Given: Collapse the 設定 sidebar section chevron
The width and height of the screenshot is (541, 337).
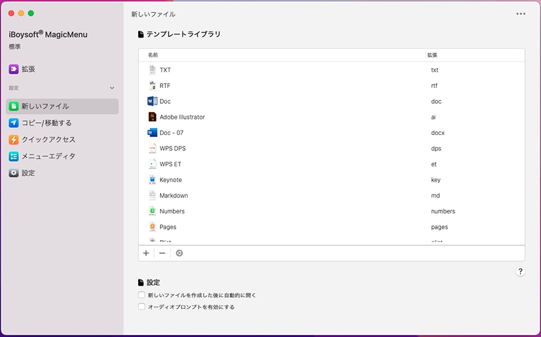Looking at the screenshot, I should pos(112,88).
